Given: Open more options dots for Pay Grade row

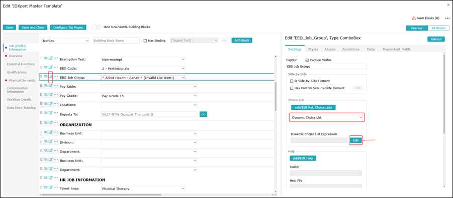Looking at the screenshot, I should (x=56, y=95).
